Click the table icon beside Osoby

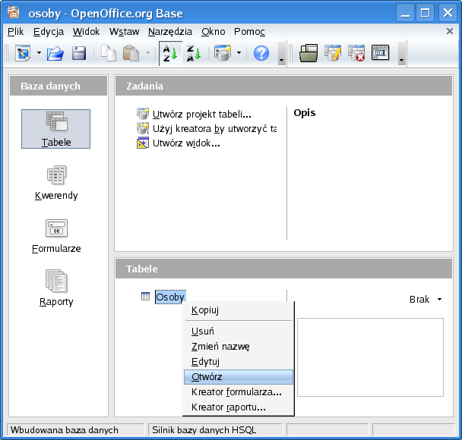(145, 296)
